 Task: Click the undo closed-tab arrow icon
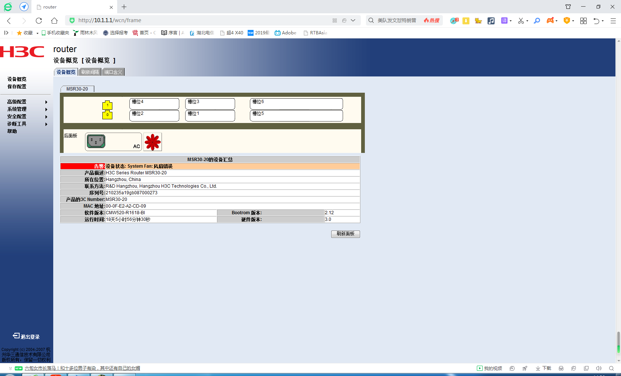[x=596, y=21]
